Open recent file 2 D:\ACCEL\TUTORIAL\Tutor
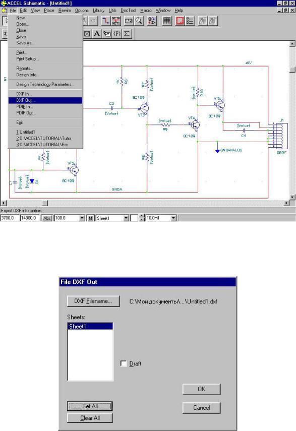The width and height of the screenshot is (296, 431). click(45, 138)
